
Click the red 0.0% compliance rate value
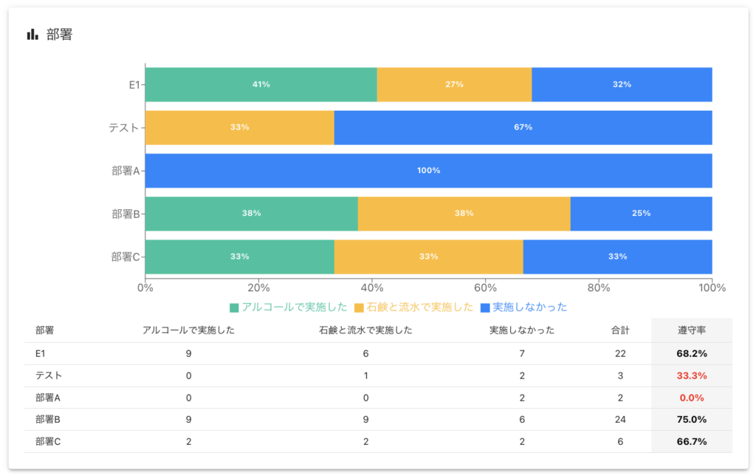pyautogui.click(x=691, y=398)
